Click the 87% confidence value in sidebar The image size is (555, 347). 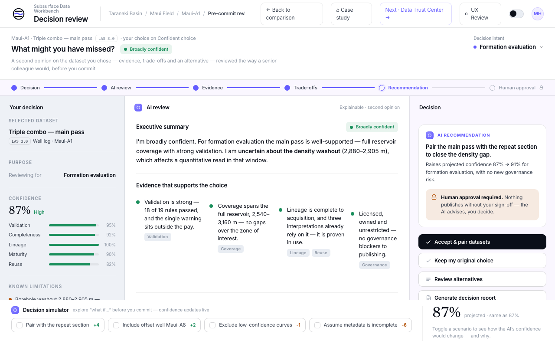click(x=20, y=210)
